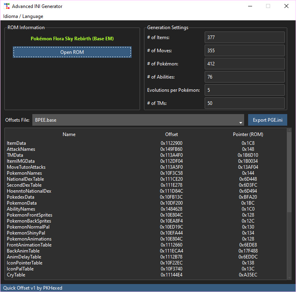This screenshot has width=296, height=292.
Task: Edit the # of Abilities value
Action: [244, 77]
